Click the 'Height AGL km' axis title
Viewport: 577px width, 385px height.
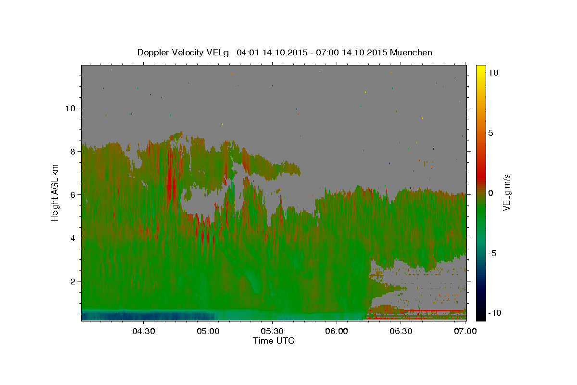pos(55,193)
